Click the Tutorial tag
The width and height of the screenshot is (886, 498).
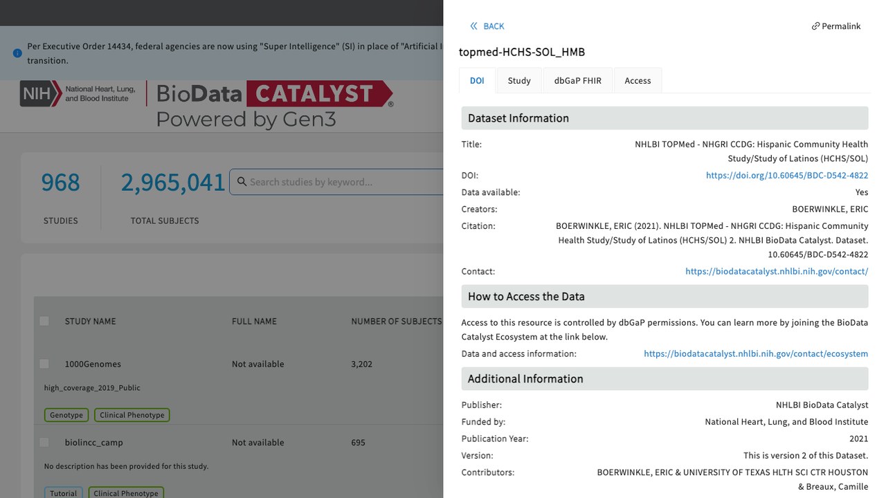[x=64, y=493]
